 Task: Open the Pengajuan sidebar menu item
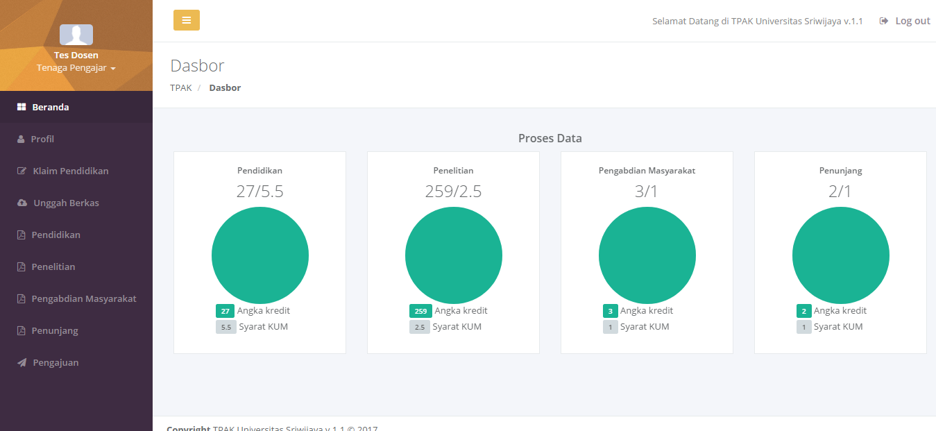pyautogui.click(x=76, y=362)
